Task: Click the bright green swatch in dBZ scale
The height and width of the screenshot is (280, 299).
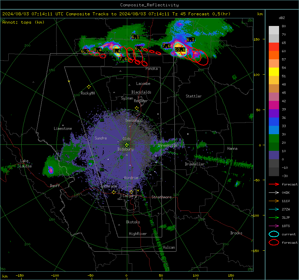Action: point(274,139)
